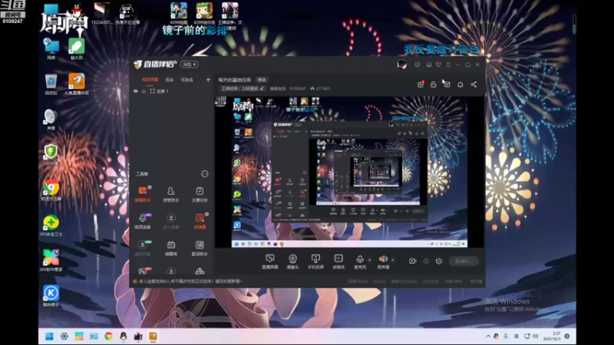This screenshot has height=345, width=614.
Task: Edit the game category tag pencil
Action: tap(262, 88)
